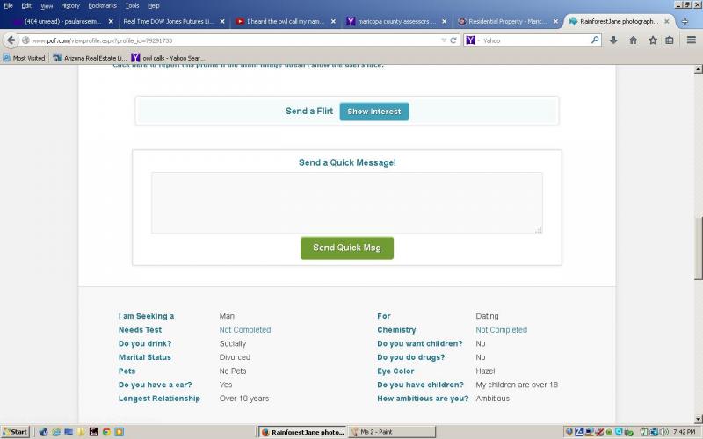
Task: Open the Bookmarks menu
Action: tap(102, 5)
